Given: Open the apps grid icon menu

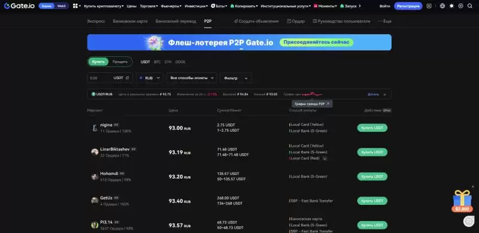Looking at the screenshot, I should [x=75, y=6].
